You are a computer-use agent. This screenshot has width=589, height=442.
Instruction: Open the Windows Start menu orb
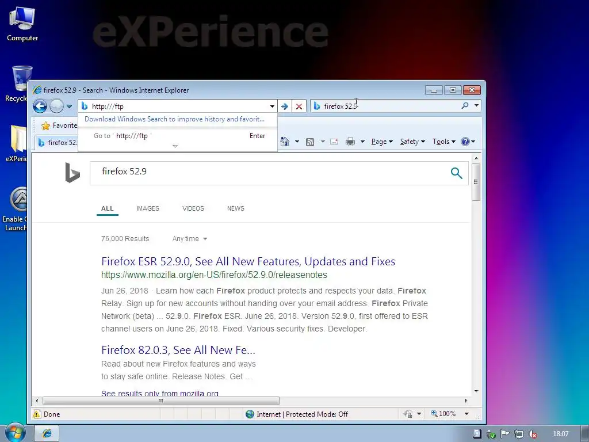(x=15, y=433)
